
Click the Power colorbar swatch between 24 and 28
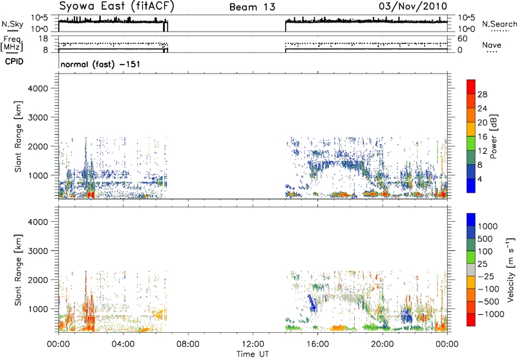tap(471, 101)
